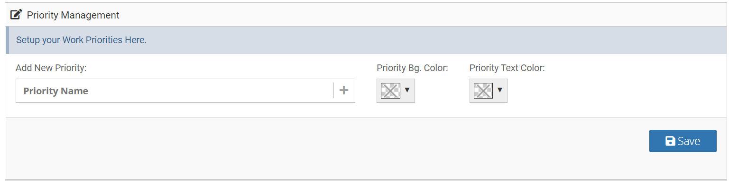Click the Priority Text Color label

pyautogui.click(x=507, y=68)
